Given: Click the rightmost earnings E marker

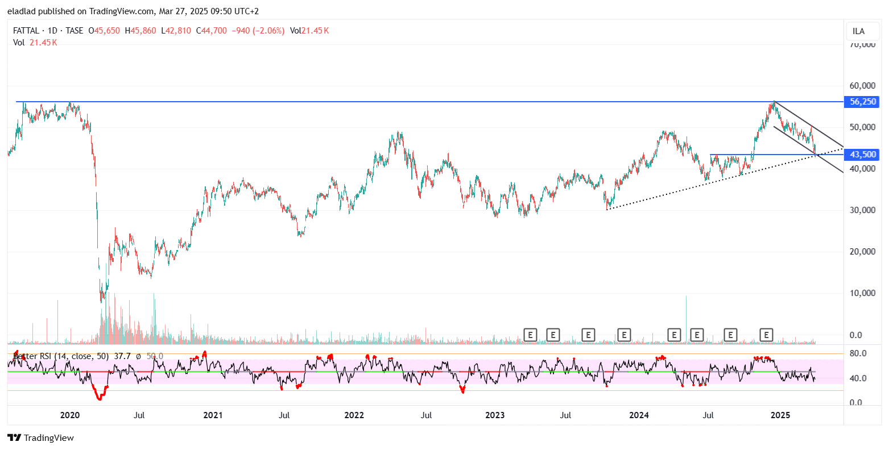Looking at the screenshot, I should click(x=767, y=335).
